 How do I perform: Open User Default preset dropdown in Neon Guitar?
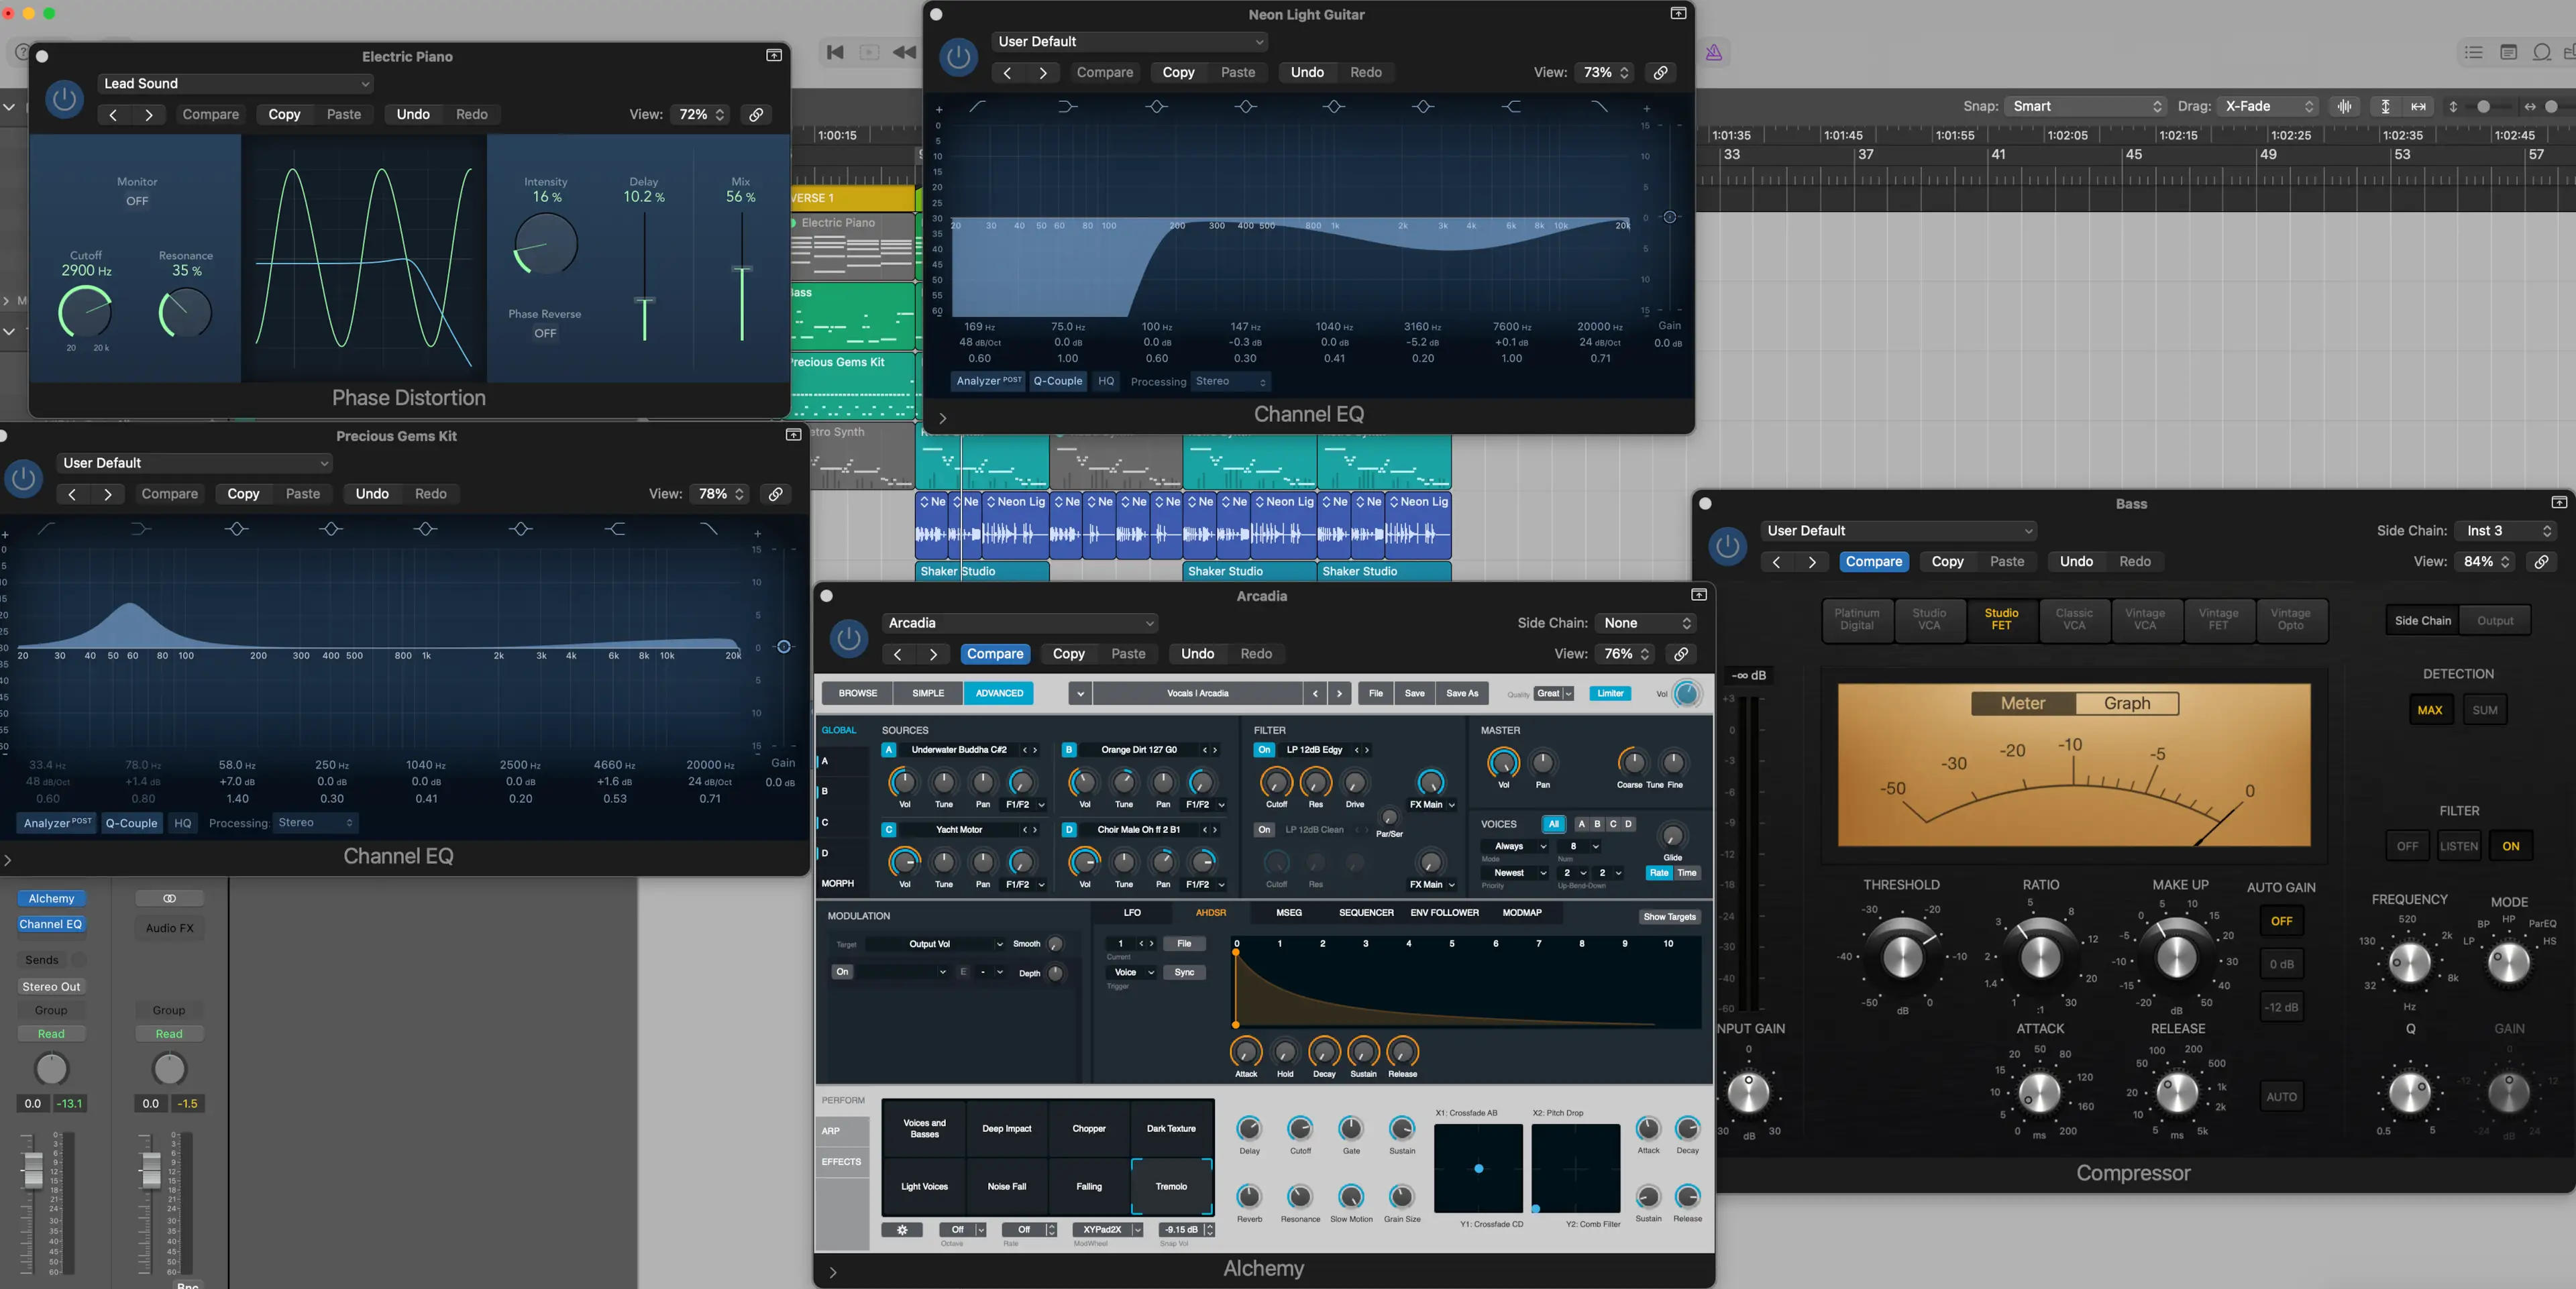point(1130,42)
